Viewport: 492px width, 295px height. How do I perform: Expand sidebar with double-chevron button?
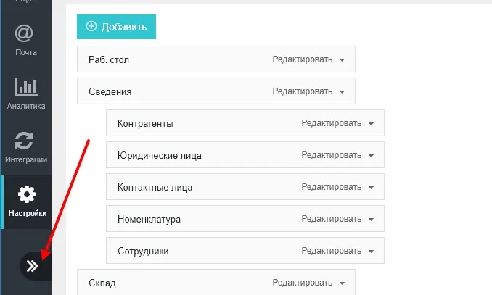tap(33, 266)
